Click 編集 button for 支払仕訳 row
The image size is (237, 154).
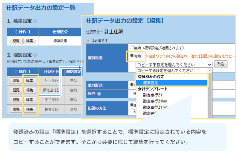pos(29,100)
